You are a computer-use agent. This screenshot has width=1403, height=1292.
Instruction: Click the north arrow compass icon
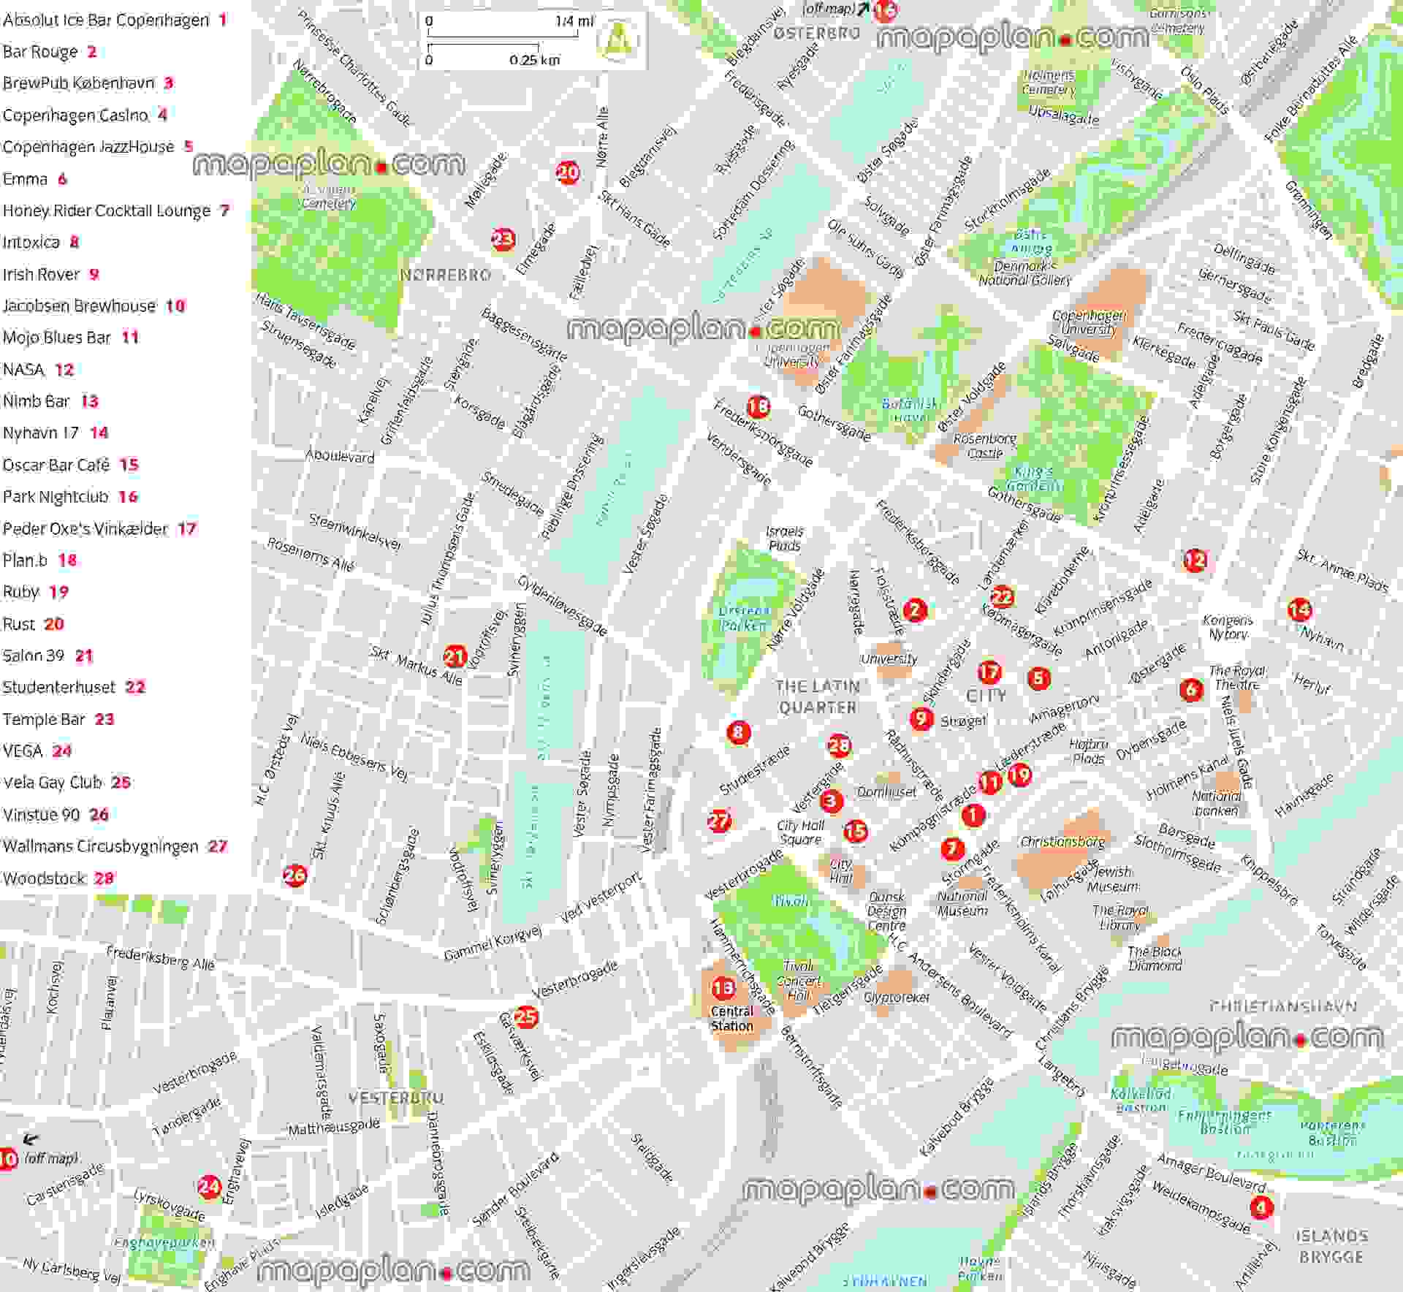616,39
